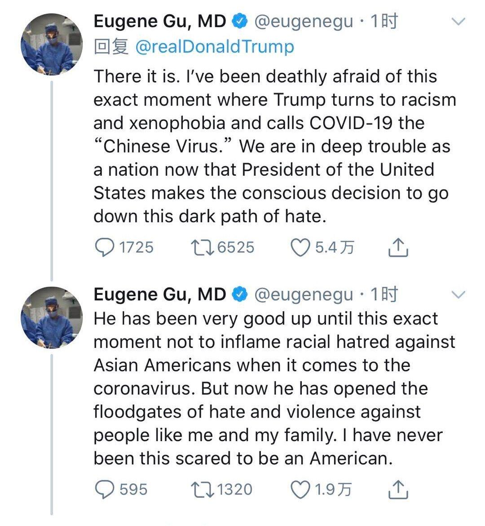The image size is (485, 526).
Task: Open the second tweet's Eugene Gu, MD name
Action: pos(160,294)
